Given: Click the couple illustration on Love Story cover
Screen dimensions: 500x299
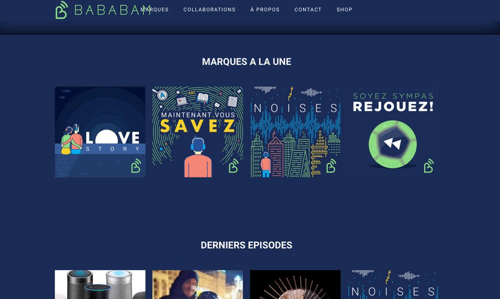Looking at the screenshot, I should tap(72, 139).
